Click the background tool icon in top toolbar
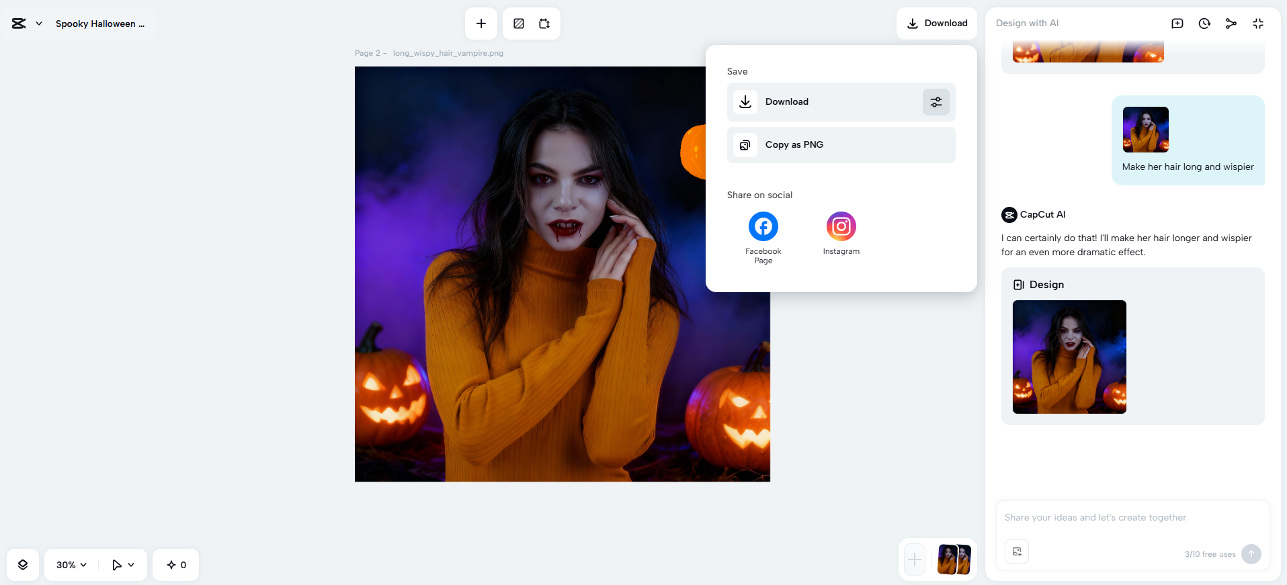This screenshot has height=585, width=1287. [519, 24]
